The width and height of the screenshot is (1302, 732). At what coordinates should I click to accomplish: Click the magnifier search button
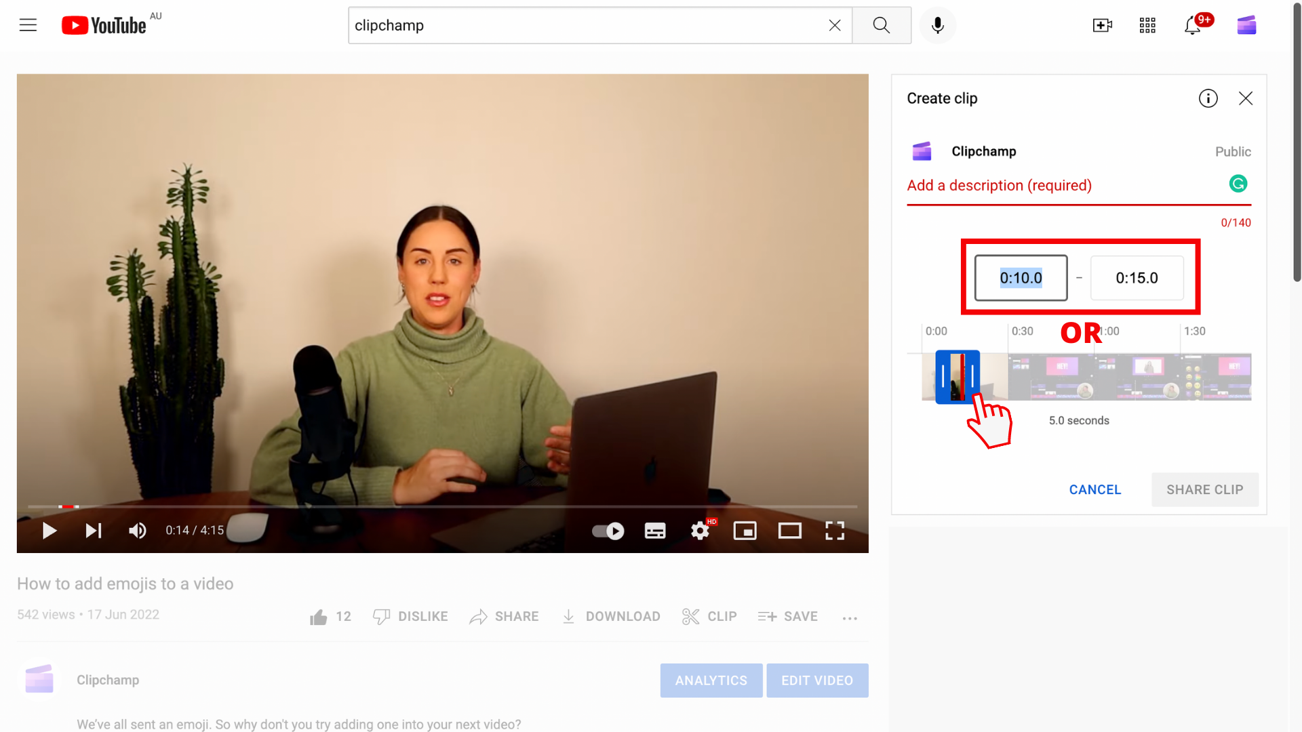pos(881,26)
